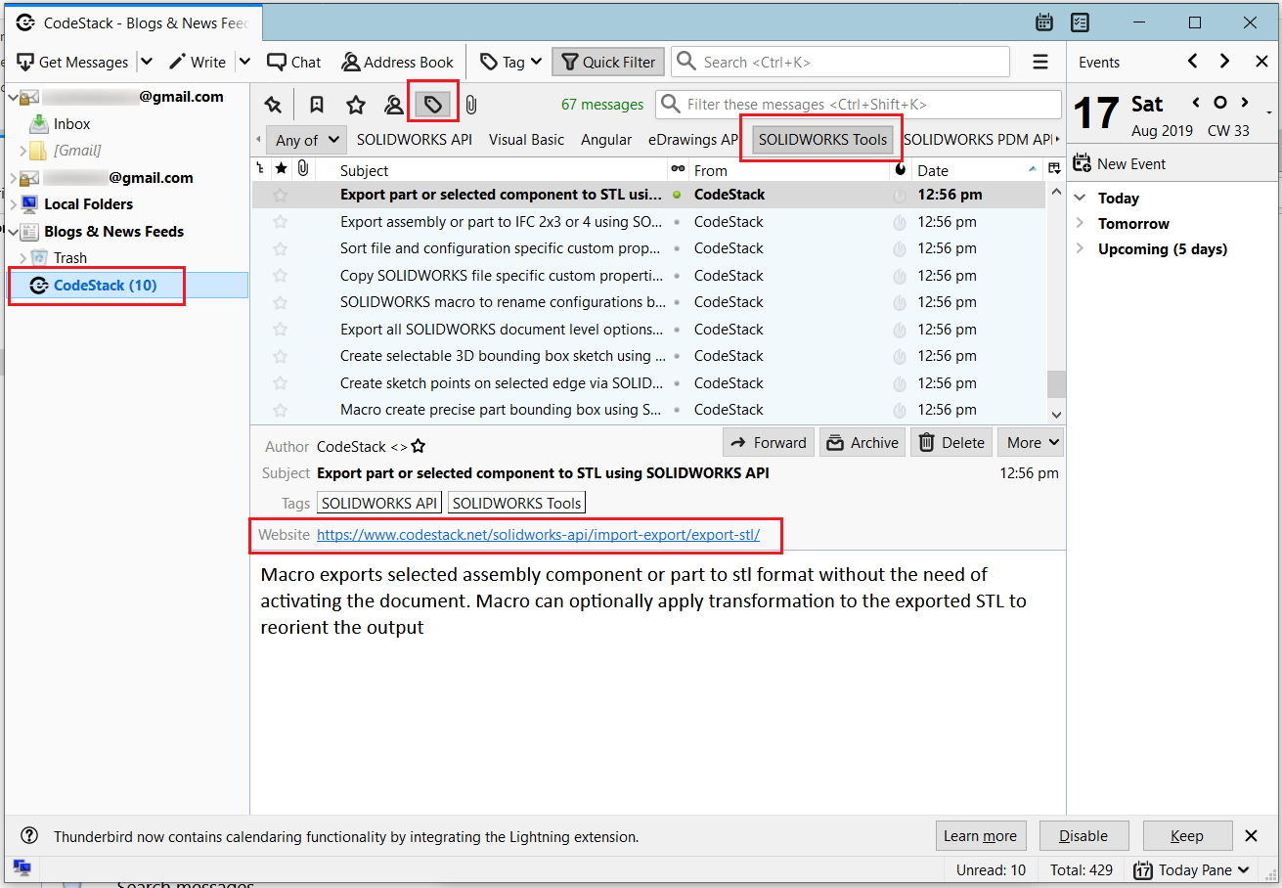Open the Tasks tab icon in title bar

click(1081, 22)
